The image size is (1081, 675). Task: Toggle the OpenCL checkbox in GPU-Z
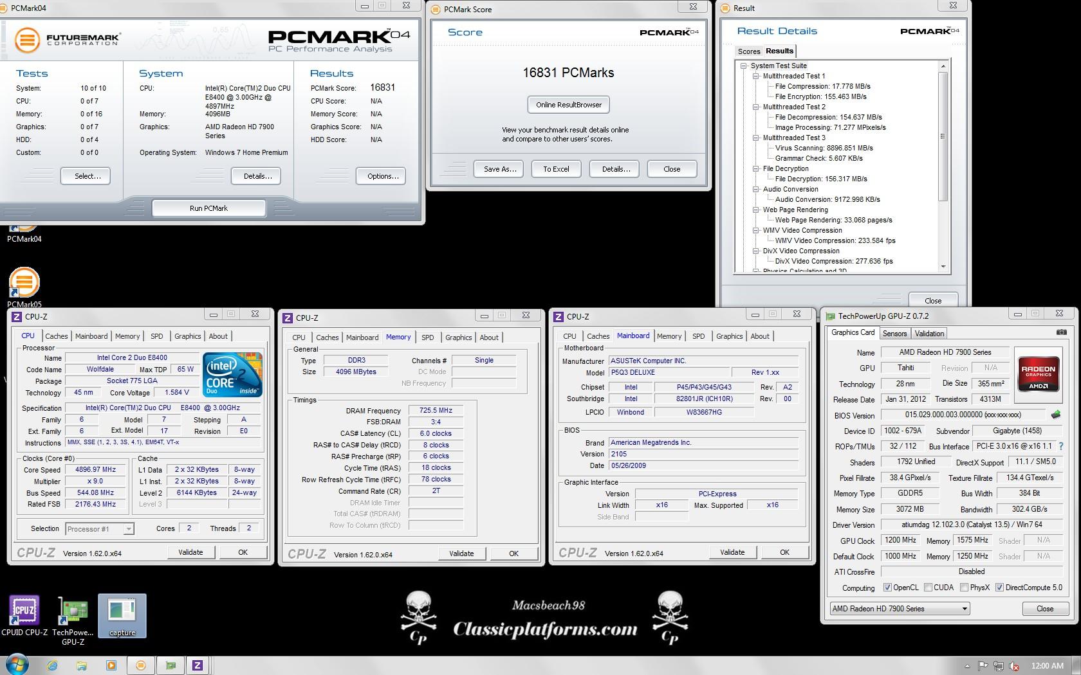[887, 588]
